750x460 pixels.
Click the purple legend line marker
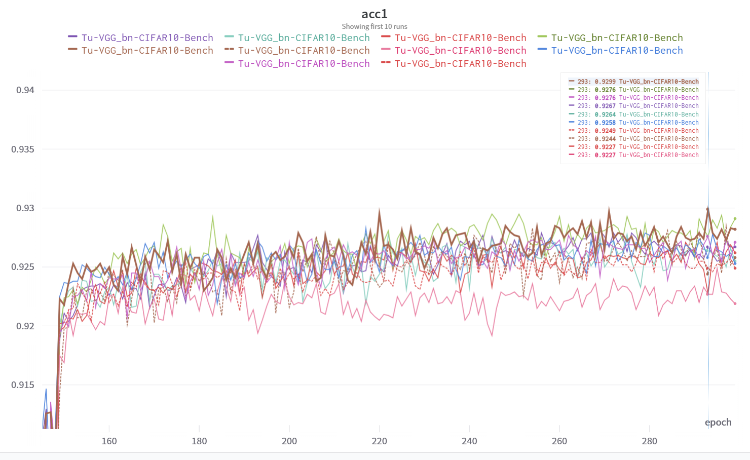pyautogui.click(x=72, y=37)
